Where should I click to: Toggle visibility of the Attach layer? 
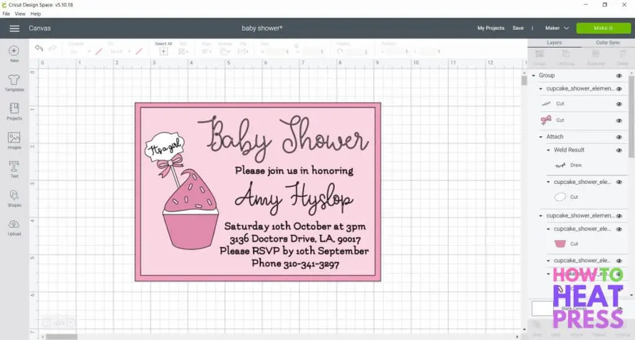[619, 137]
